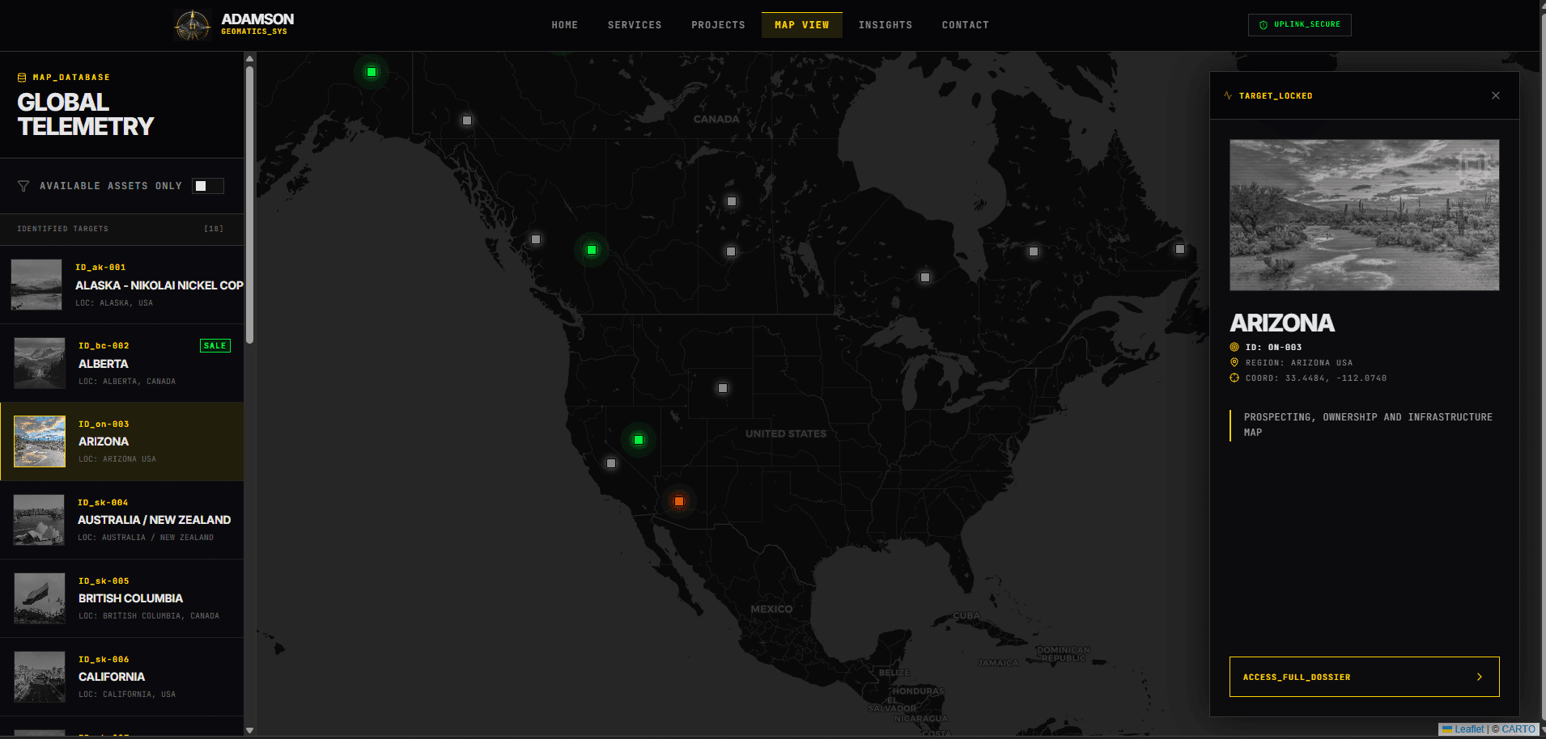Select the gray marker in Wyoming

click(723, 388)
